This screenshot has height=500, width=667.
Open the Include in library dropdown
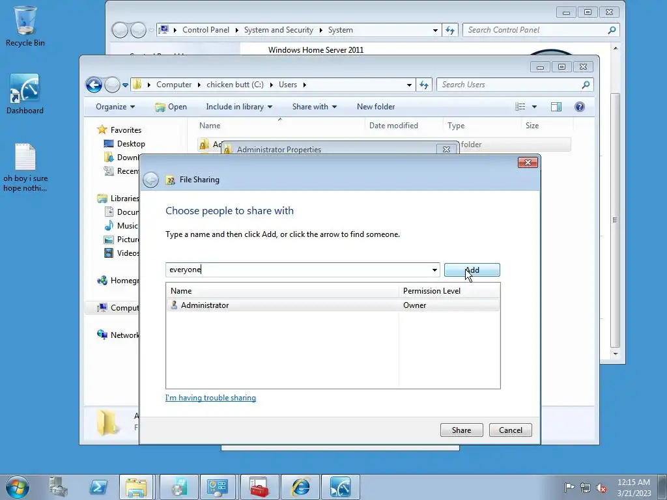(x=239, y=107)
